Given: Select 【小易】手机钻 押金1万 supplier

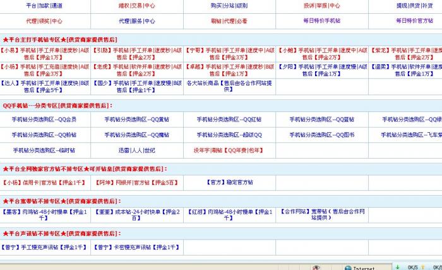Looking at the screenshot, I should (45, 53).
